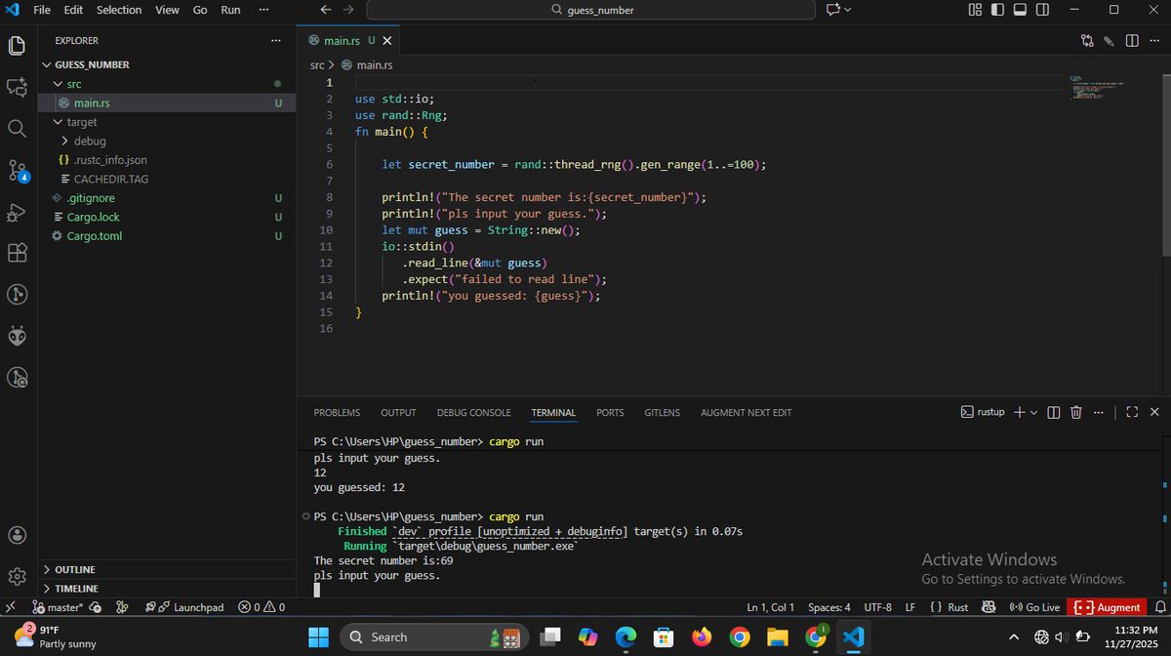This screenshot has height=656, width=1171.
Task: Open the Augment status bar item
Action: (x=1108, y=606)
